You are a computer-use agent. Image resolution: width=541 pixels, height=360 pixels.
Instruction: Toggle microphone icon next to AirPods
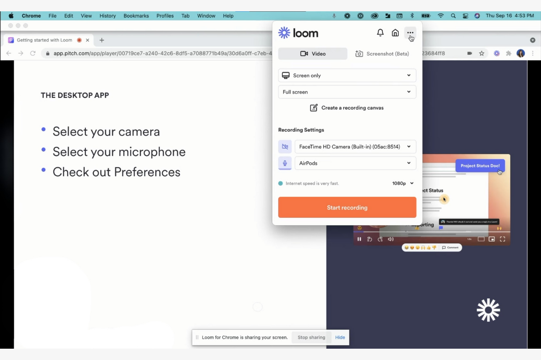click(x=285, y=163)
